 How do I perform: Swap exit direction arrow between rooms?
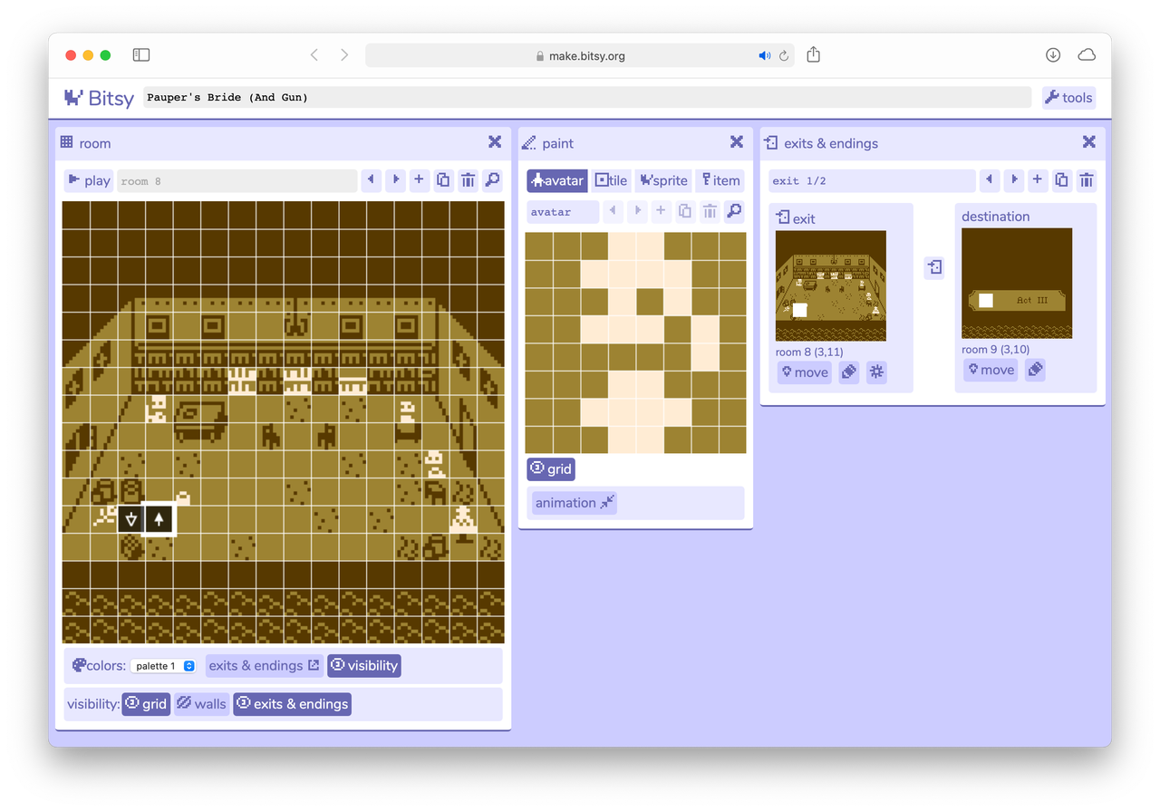[x=934, y=267]
